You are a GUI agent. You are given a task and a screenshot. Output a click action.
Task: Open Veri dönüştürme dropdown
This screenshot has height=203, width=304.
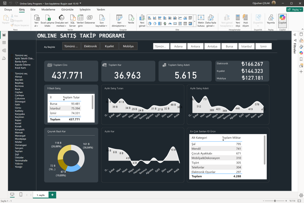click(119, 21)
